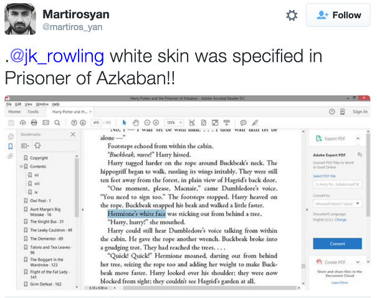This screenshot has width=377, height=298.
Task: Open the Edit menu in Acrobat
Action: click(18, 104)
